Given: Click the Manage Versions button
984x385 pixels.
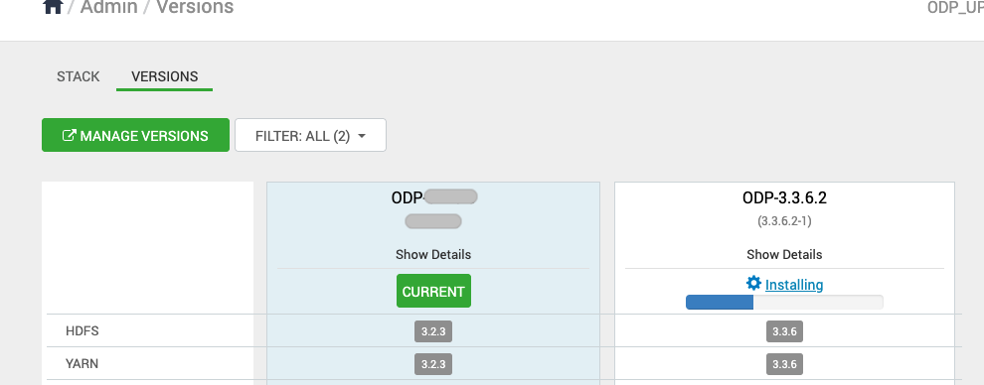Looking at the screenshot, I should pyautogui.click(x=135, y=135).
